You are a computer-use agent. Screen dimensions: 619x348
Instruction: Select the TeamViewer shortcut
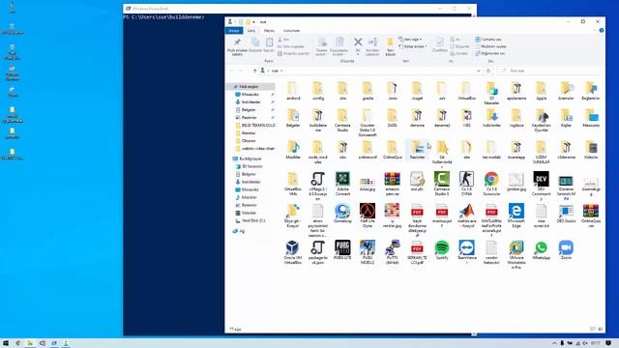pyautogui.click(x=466, y=251)
